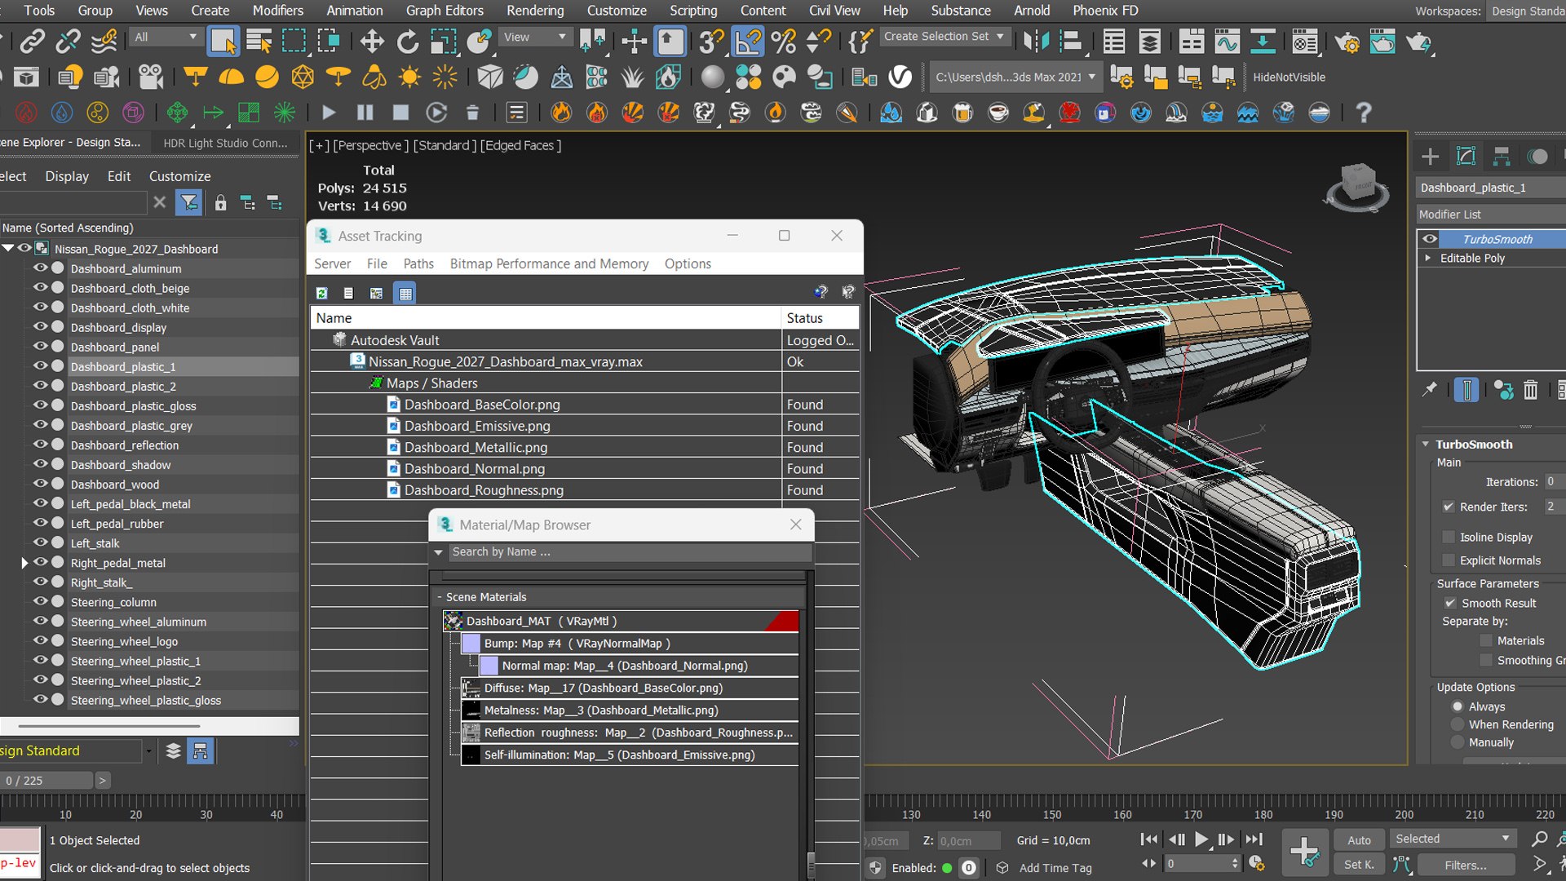
Task: Click the Add Time Tag label
Action: (1055, 868)
